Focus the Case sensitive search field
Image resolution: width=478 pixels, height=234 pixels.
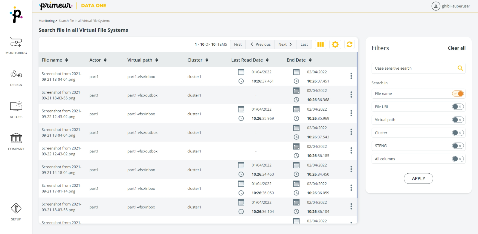tap(414, 68)
